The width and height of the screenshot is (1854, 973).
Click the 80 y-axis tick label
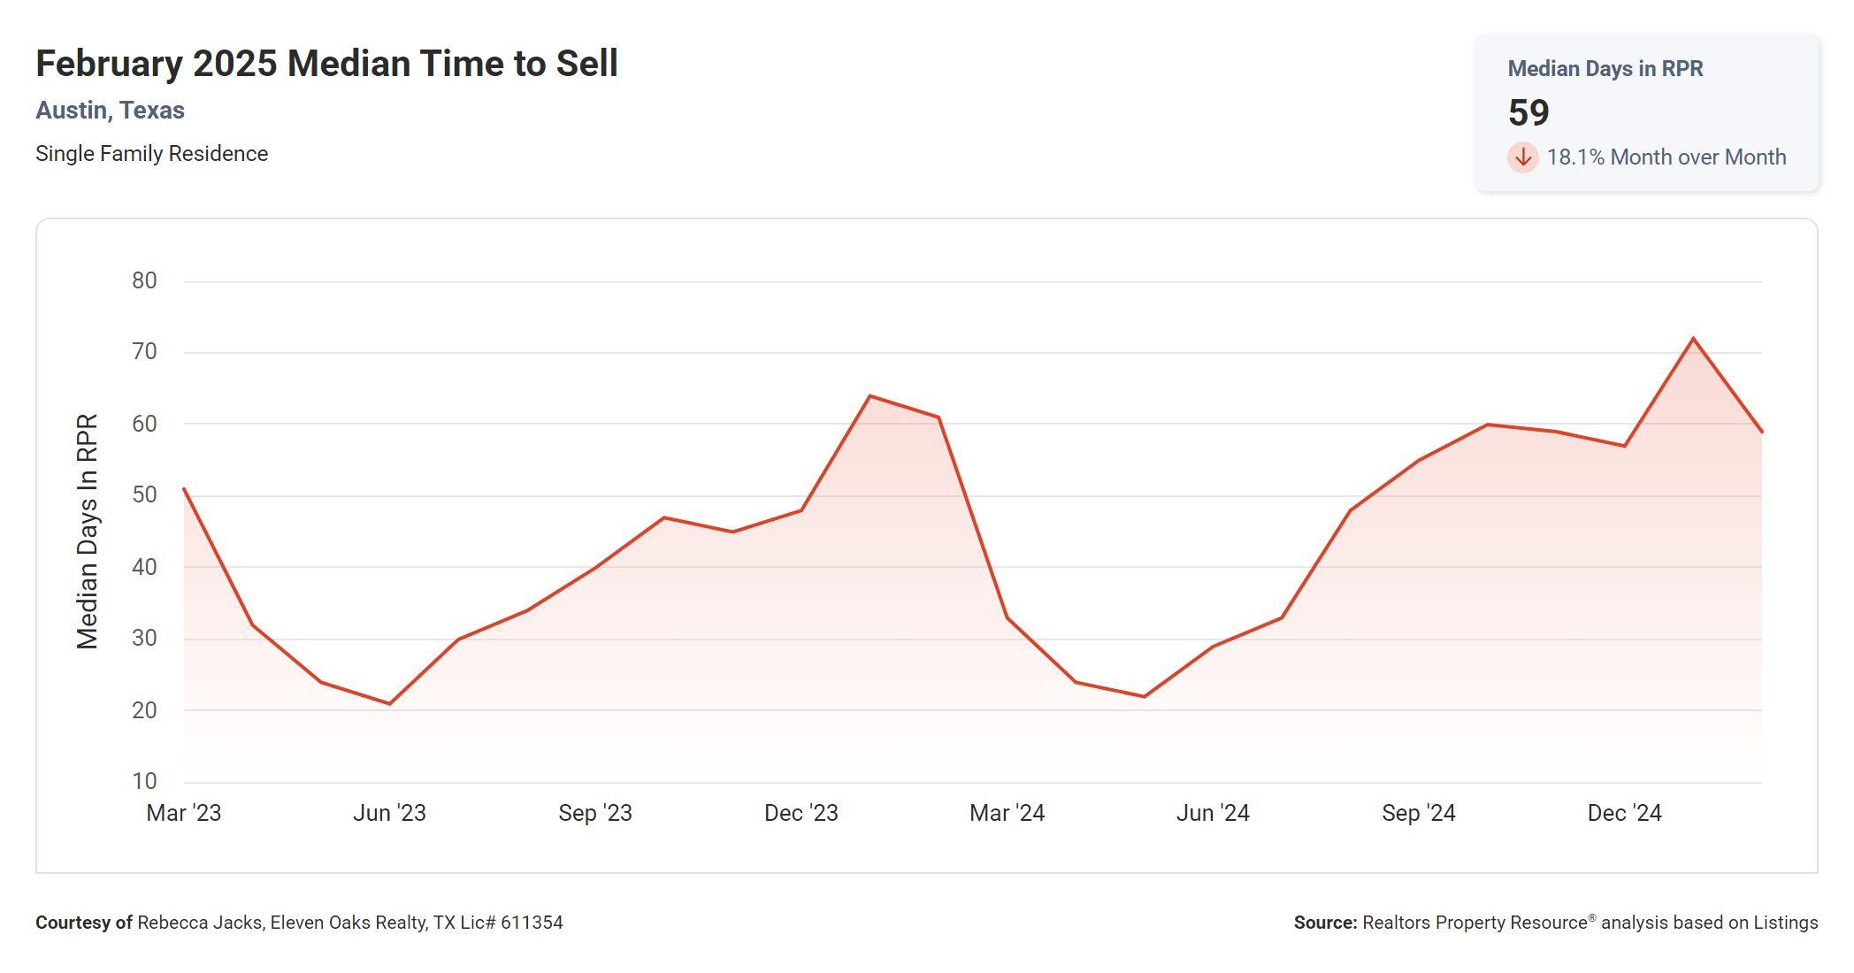point(144,281)
